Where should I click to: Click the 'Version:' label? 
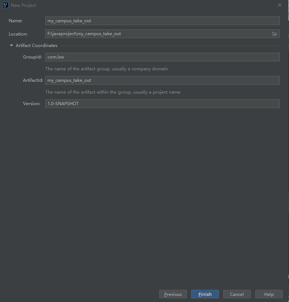[x=32, y=104]
